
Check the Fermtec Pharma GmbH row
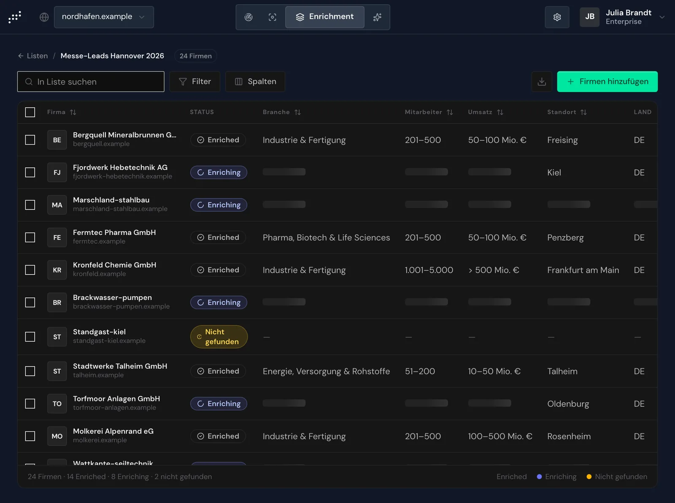30,237
